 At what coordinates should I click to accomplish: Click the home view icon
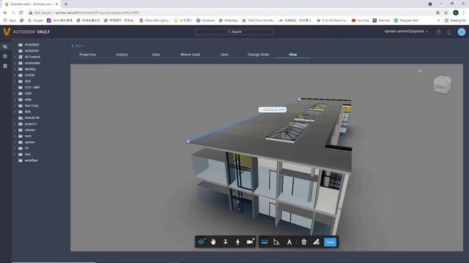(x=420, y=72)
